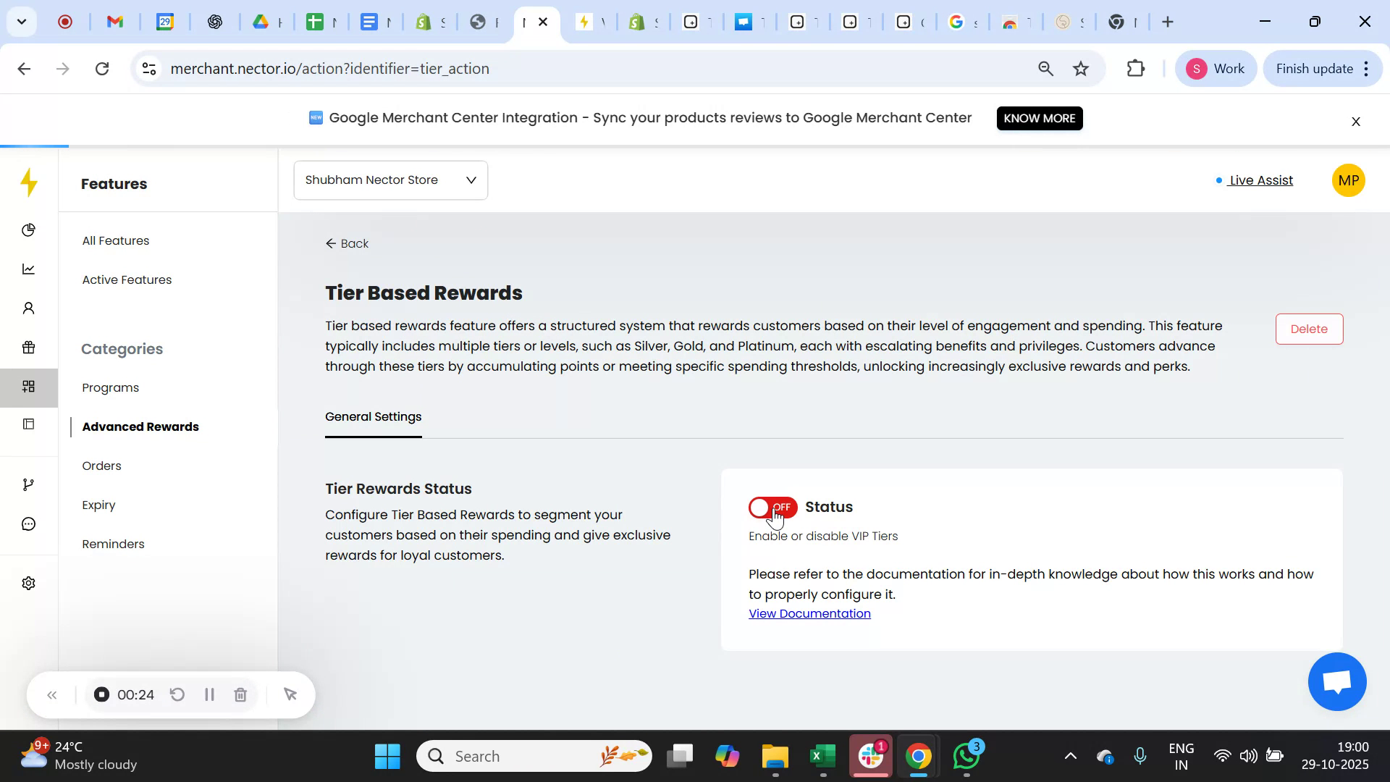Pause the screen recording

pos(209,694)
